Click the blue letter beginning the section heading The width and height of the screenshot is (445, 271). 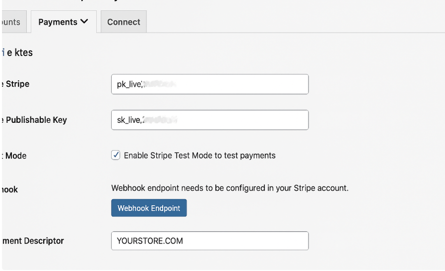[3, 53]
